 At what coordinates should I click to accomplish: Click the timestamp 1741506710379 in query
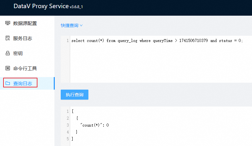tap(193, 40)
